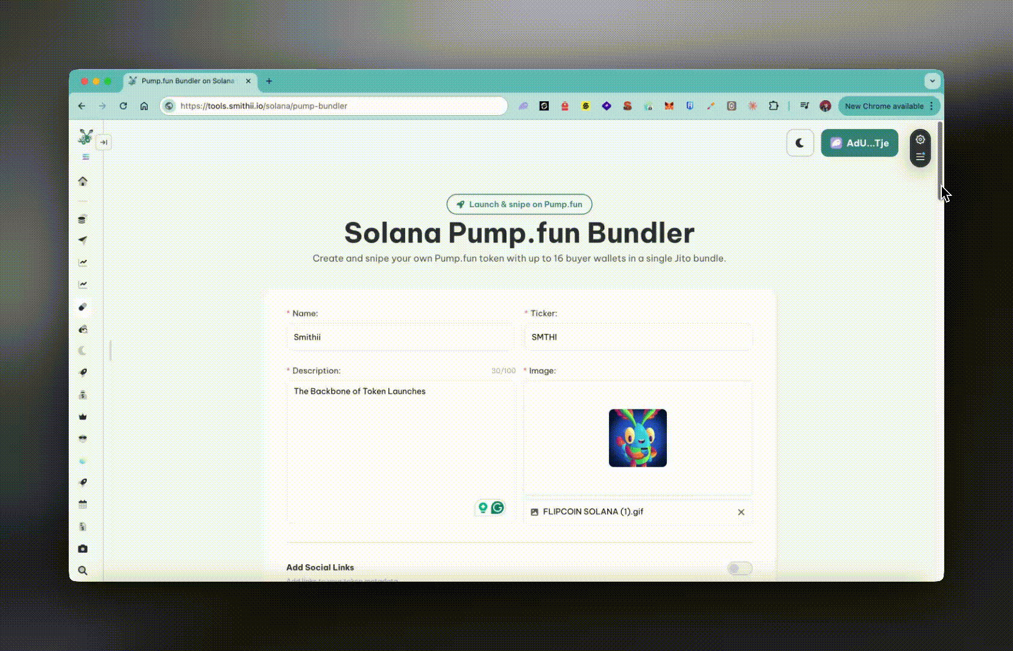Click the faded moon icon in left sidebar
This screenshot has height=651, width=1013.
(x=83, y=351)
